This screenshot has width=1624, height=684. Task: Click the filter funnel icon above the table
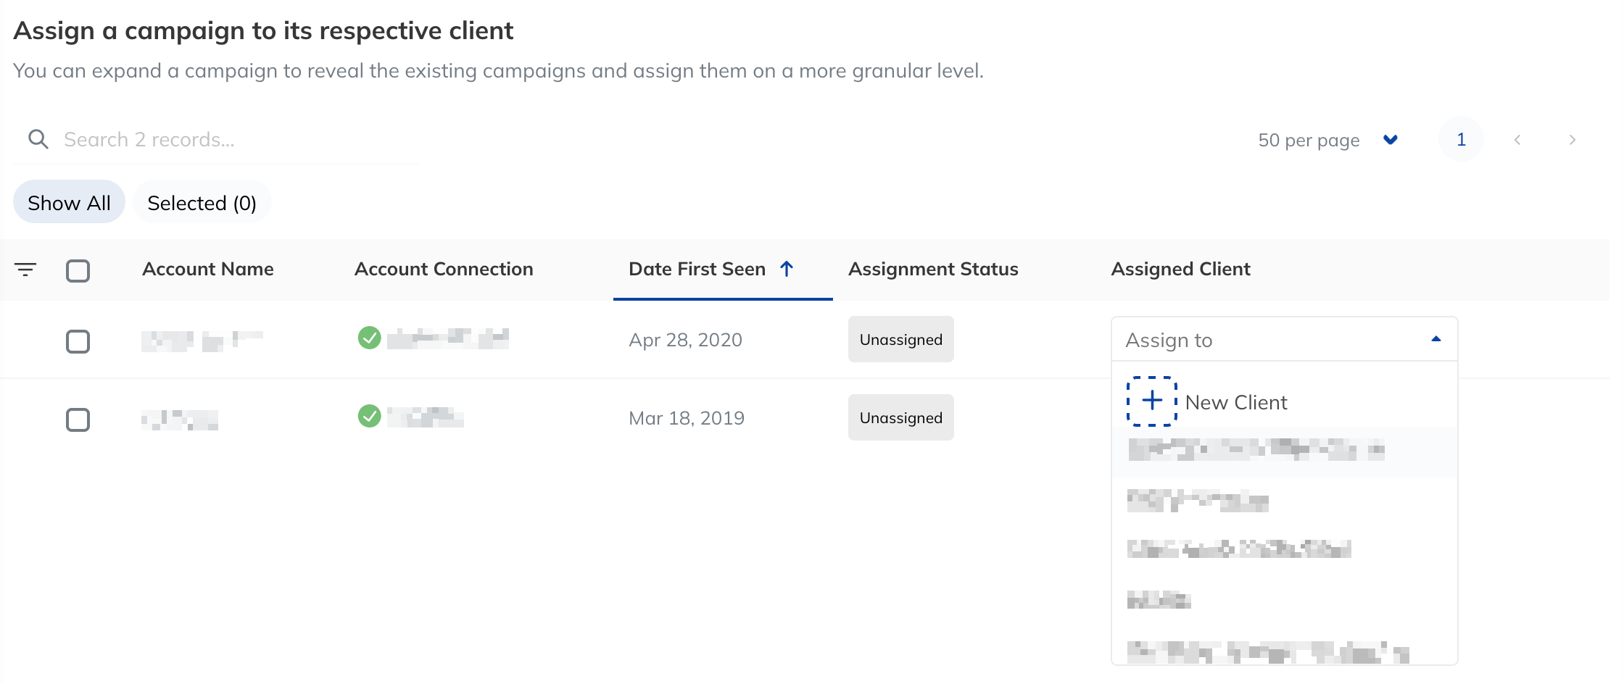[x=27, y=270]
